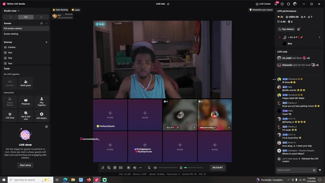Click the dashed-circle replay record icon
The image size is (325, 183).
click(135, 168)
